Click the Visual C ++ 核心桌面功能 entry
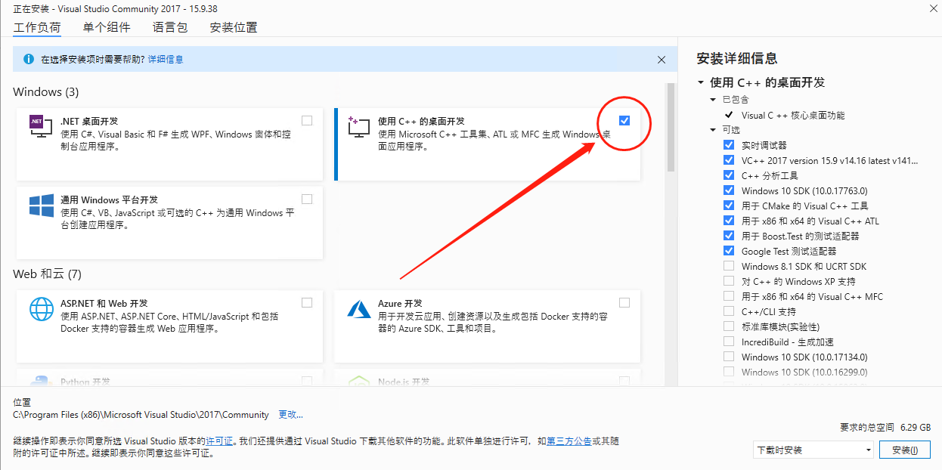Viewport: 942px width, 470px height. tap(793, 115)
